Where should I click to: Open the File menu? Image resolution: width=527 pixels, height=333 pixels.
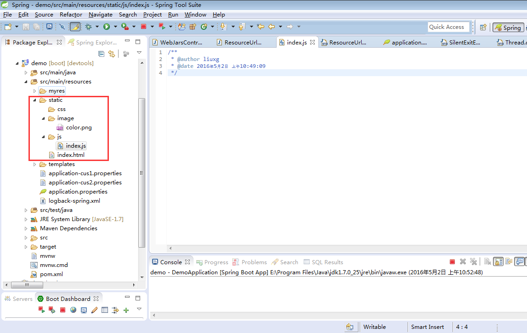[7, 15]
